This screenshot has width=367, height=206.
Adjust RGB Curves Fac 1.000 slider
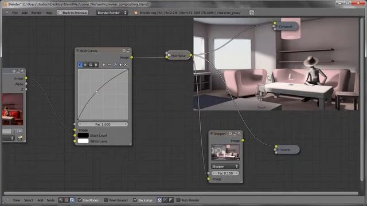[103, 124]
